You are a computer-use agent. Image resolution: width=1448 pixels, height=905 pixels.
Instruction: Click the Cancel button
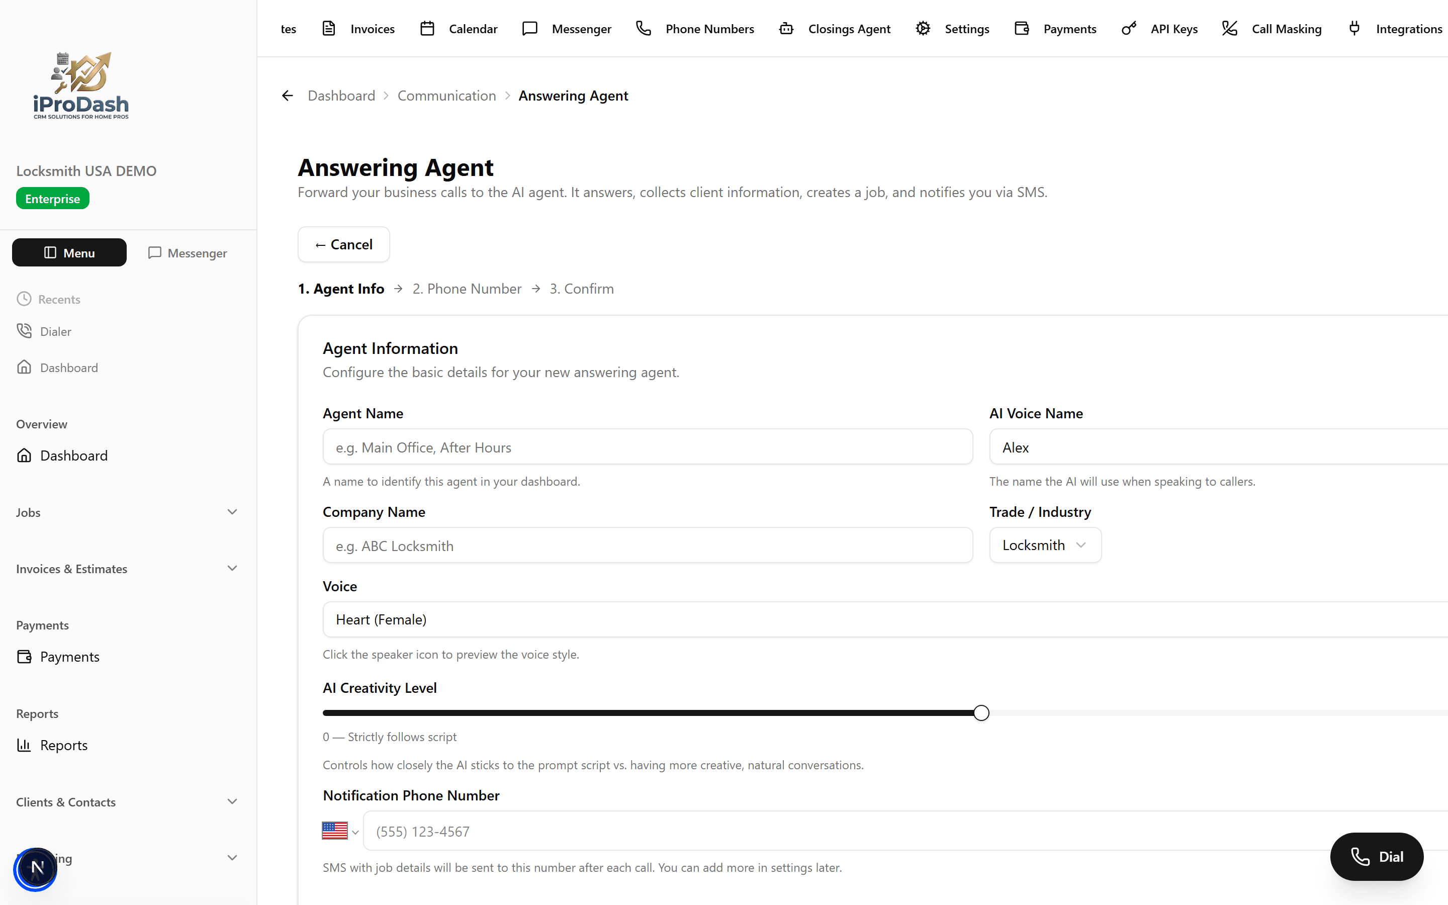pyautogui.click(x=343, y=244)
